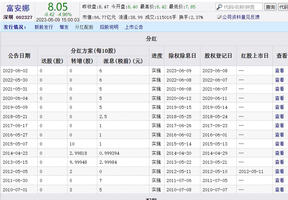The height and width of the screenshot is (200, 288).
Task: Switch to the 新股发行 tab
Action: click(x=43, y=27)
